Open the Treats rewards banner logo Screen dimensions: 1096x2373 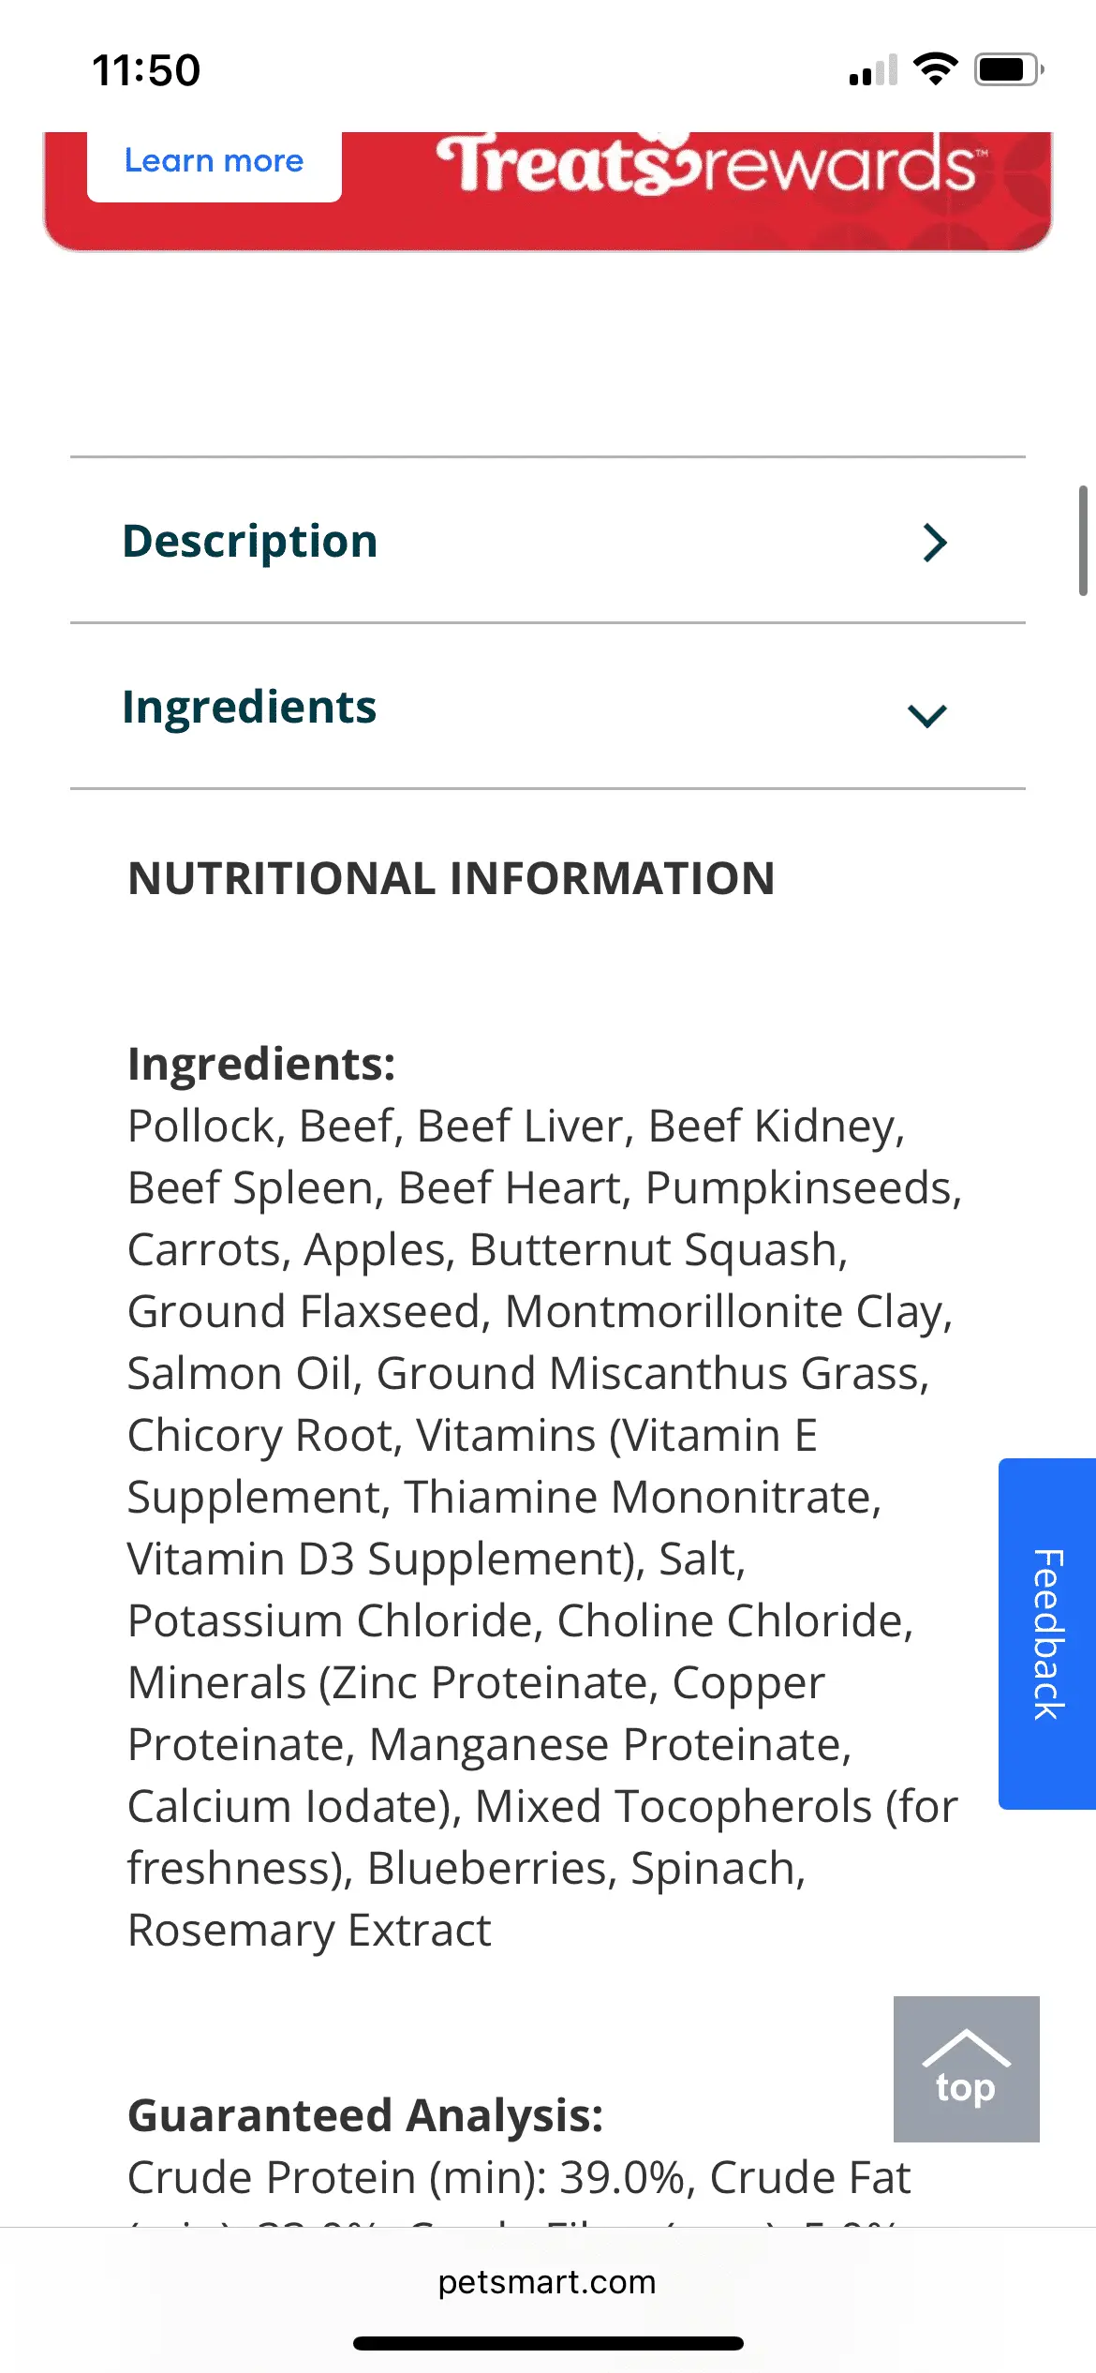click(x=709, y=165)
